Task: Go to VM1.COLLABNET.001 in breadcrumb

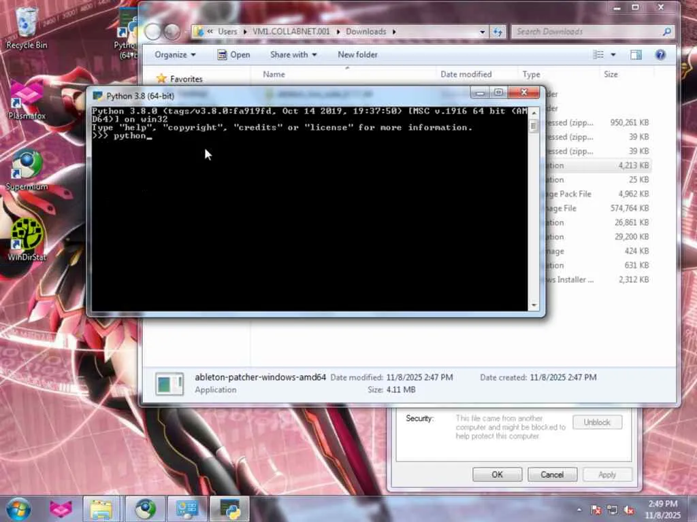Action: [291, 31]
